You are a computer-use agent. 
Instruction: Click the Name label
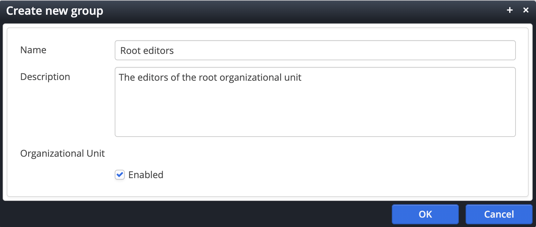click(33, 50)
